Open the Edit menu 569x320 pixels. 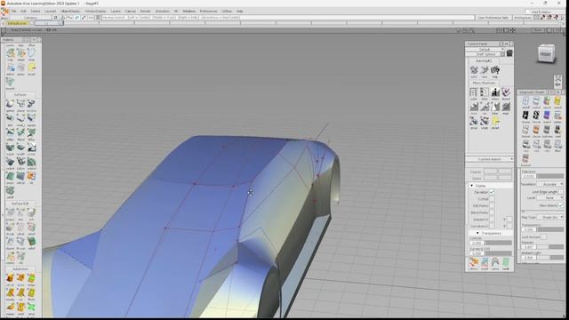(23, 12)
